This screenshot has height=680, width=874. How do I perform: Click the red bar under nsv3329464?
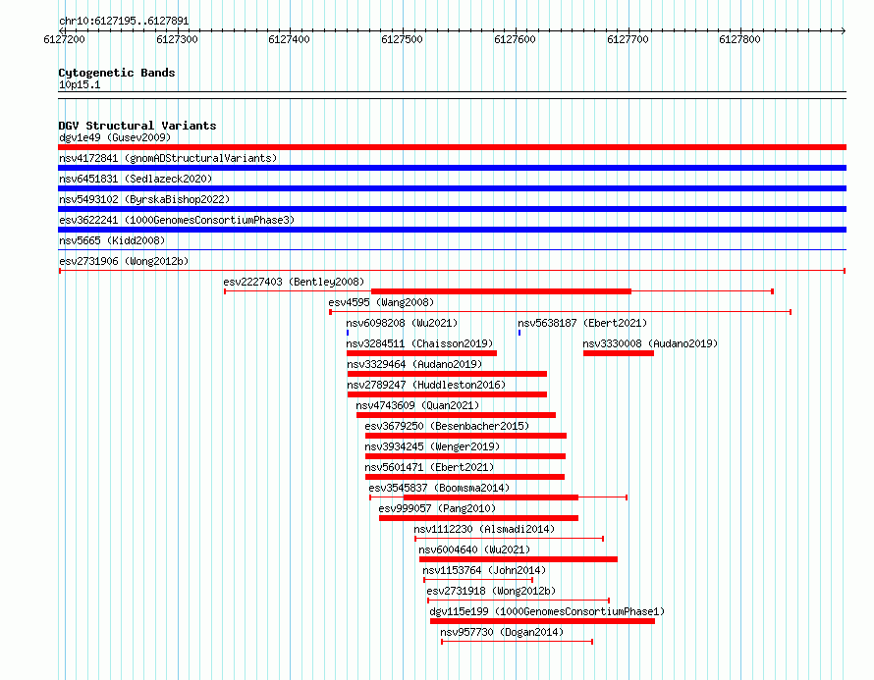coord(447,374)
